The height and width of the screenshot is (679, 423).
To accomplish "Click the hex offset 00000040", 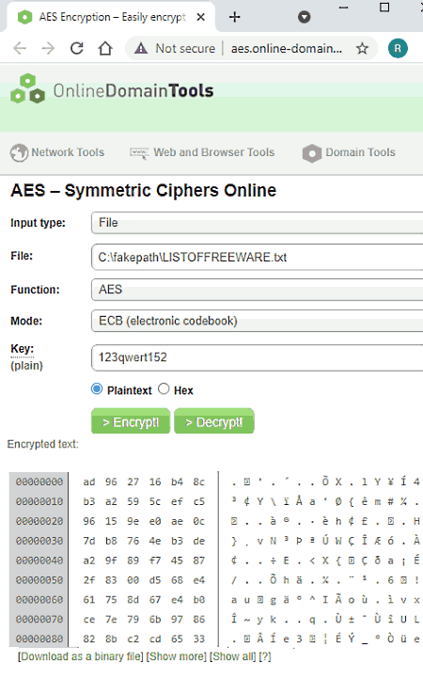I will tap(39, 561).
